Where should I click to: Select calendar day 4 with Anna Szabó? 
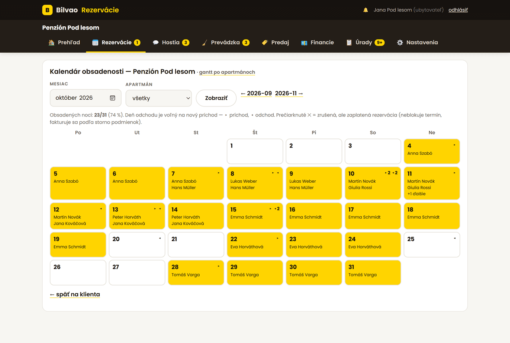click(432, 151)
